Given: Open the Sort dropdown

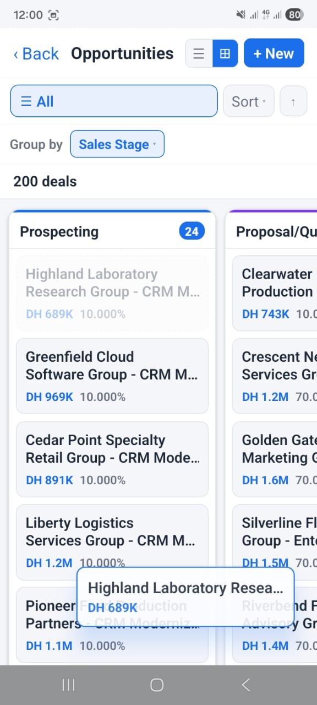Looking at the screenshot, I should coord(249,101).
